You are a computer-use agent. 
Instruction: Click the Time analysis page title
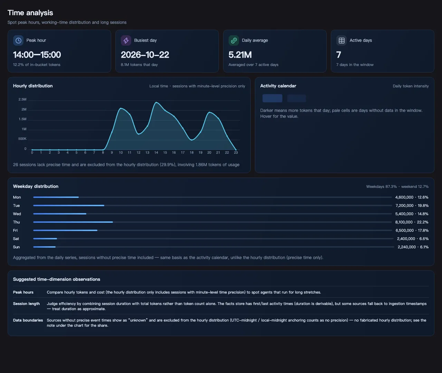tap(30, 13)
